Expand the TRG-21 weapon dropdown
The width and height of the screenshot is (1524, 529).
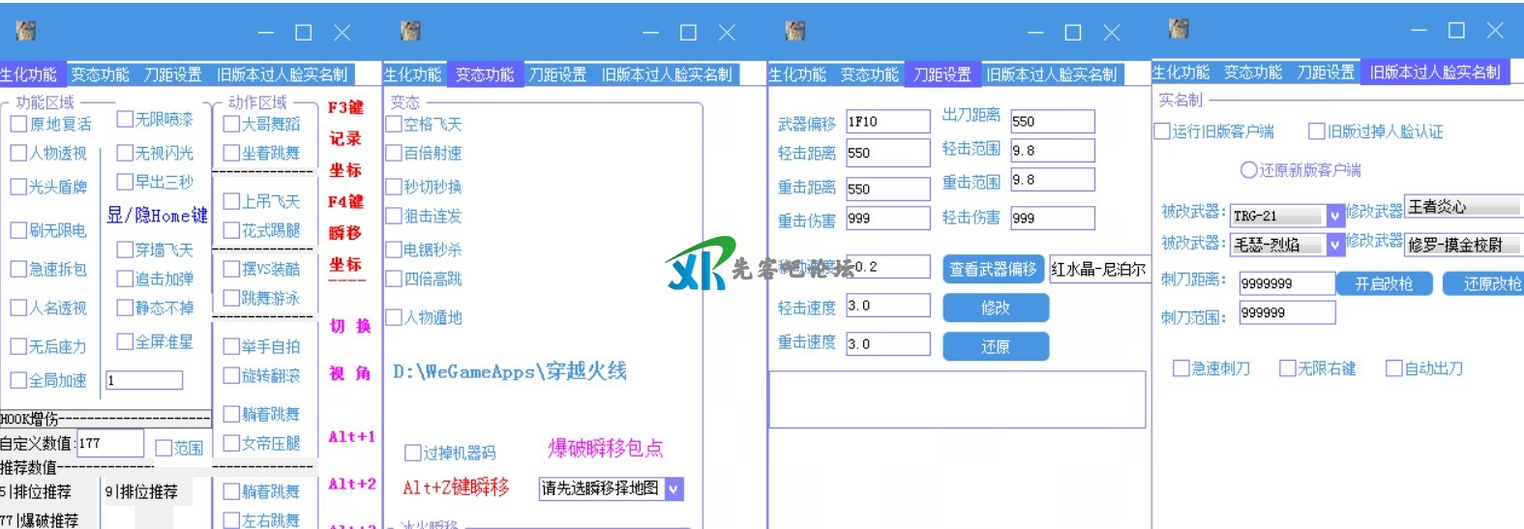[x=1335, y=216]
